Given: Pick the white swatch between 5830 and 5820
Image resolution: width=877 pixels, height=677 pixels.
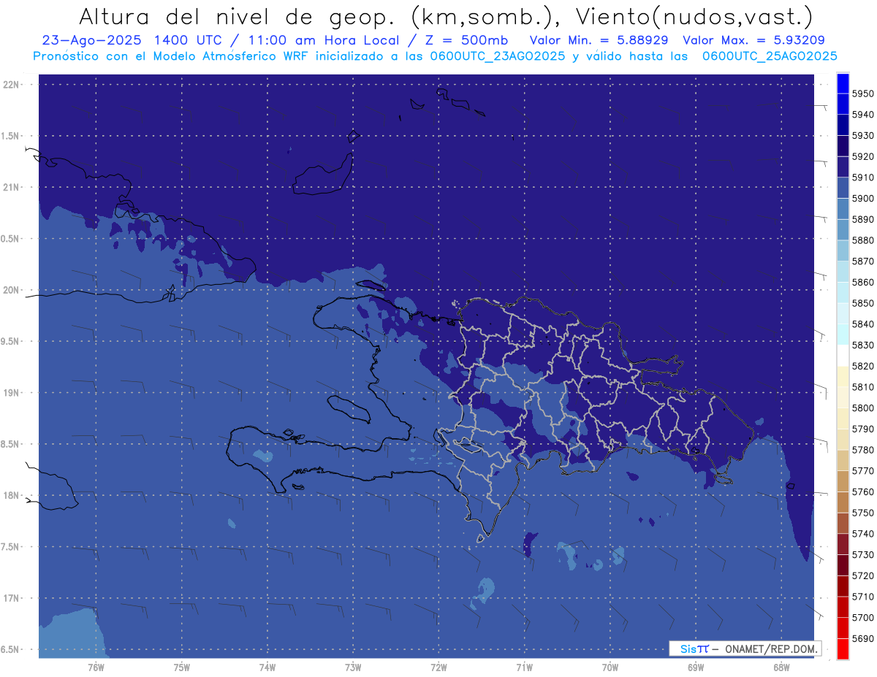Looking at the screenshot, I should (843, 355).
